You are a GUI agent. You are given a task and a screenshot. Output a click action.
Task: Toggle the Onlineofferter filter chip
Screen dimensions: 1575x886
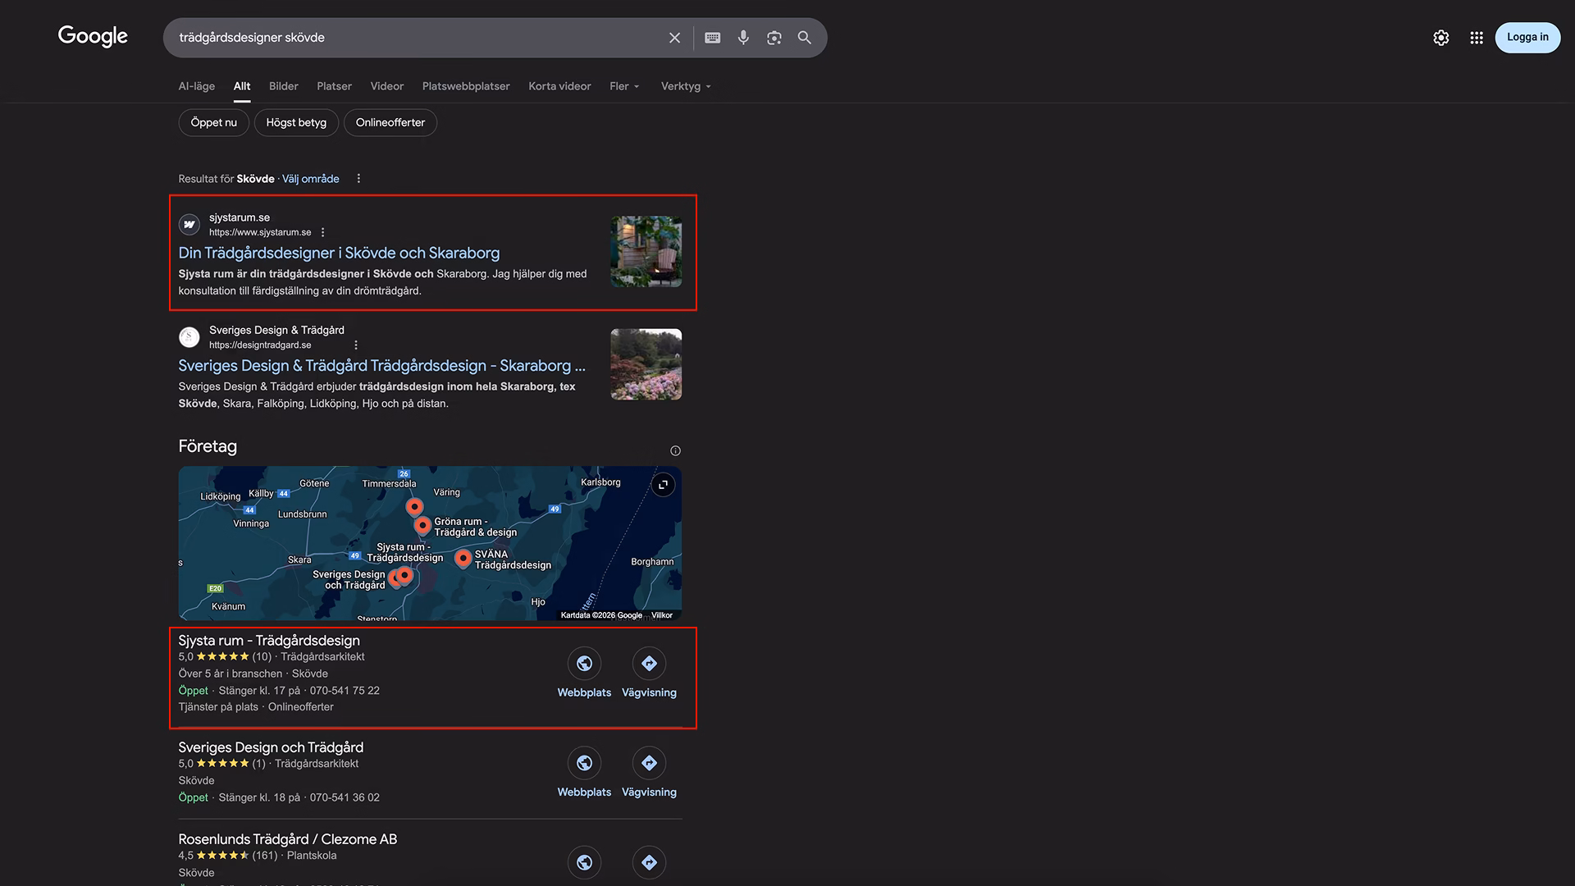click(x=390, y=123)
